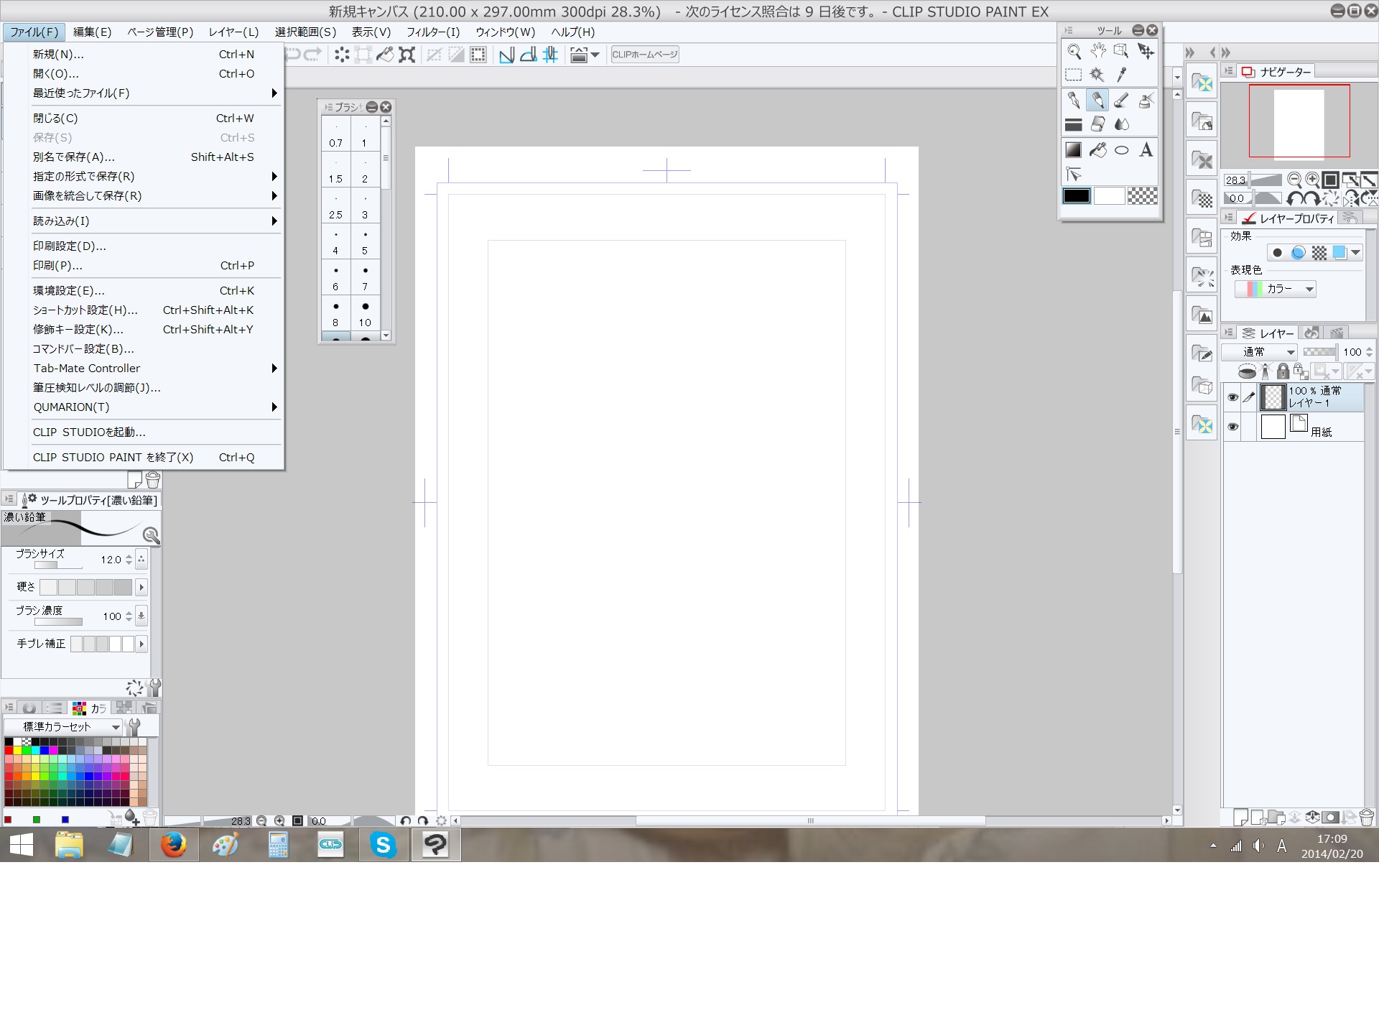Expand the 標準カラーセット color set dropdown
This screenshot has height=1023, width=1379.
[x=63, y=727]
